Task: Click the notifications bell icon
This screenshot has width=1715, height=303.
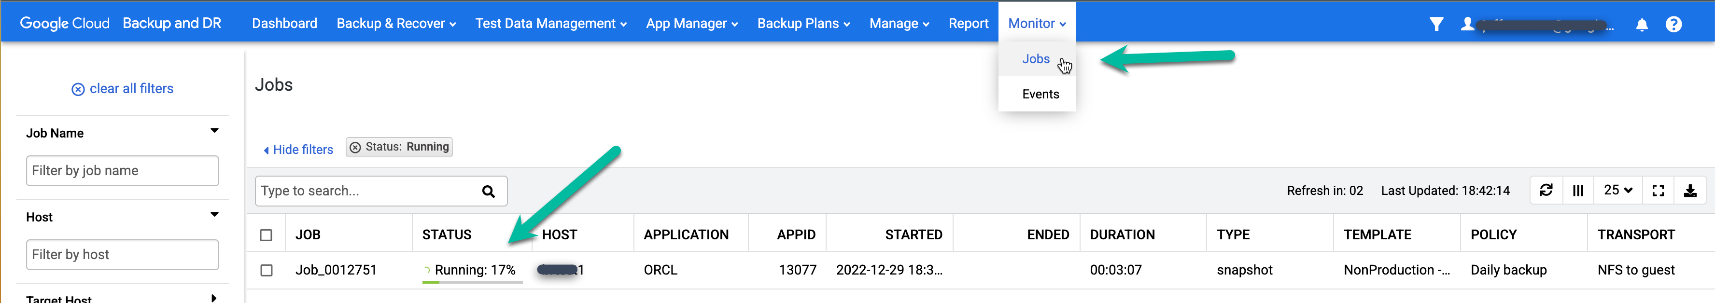Action: (1643, 25)
